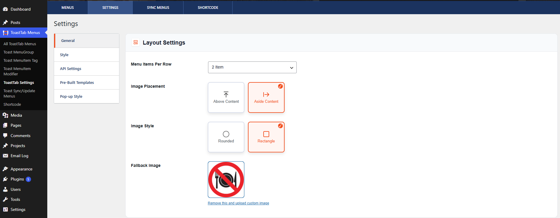Click the Comments bubble icon
560x218 pixels.
(5, 136)
